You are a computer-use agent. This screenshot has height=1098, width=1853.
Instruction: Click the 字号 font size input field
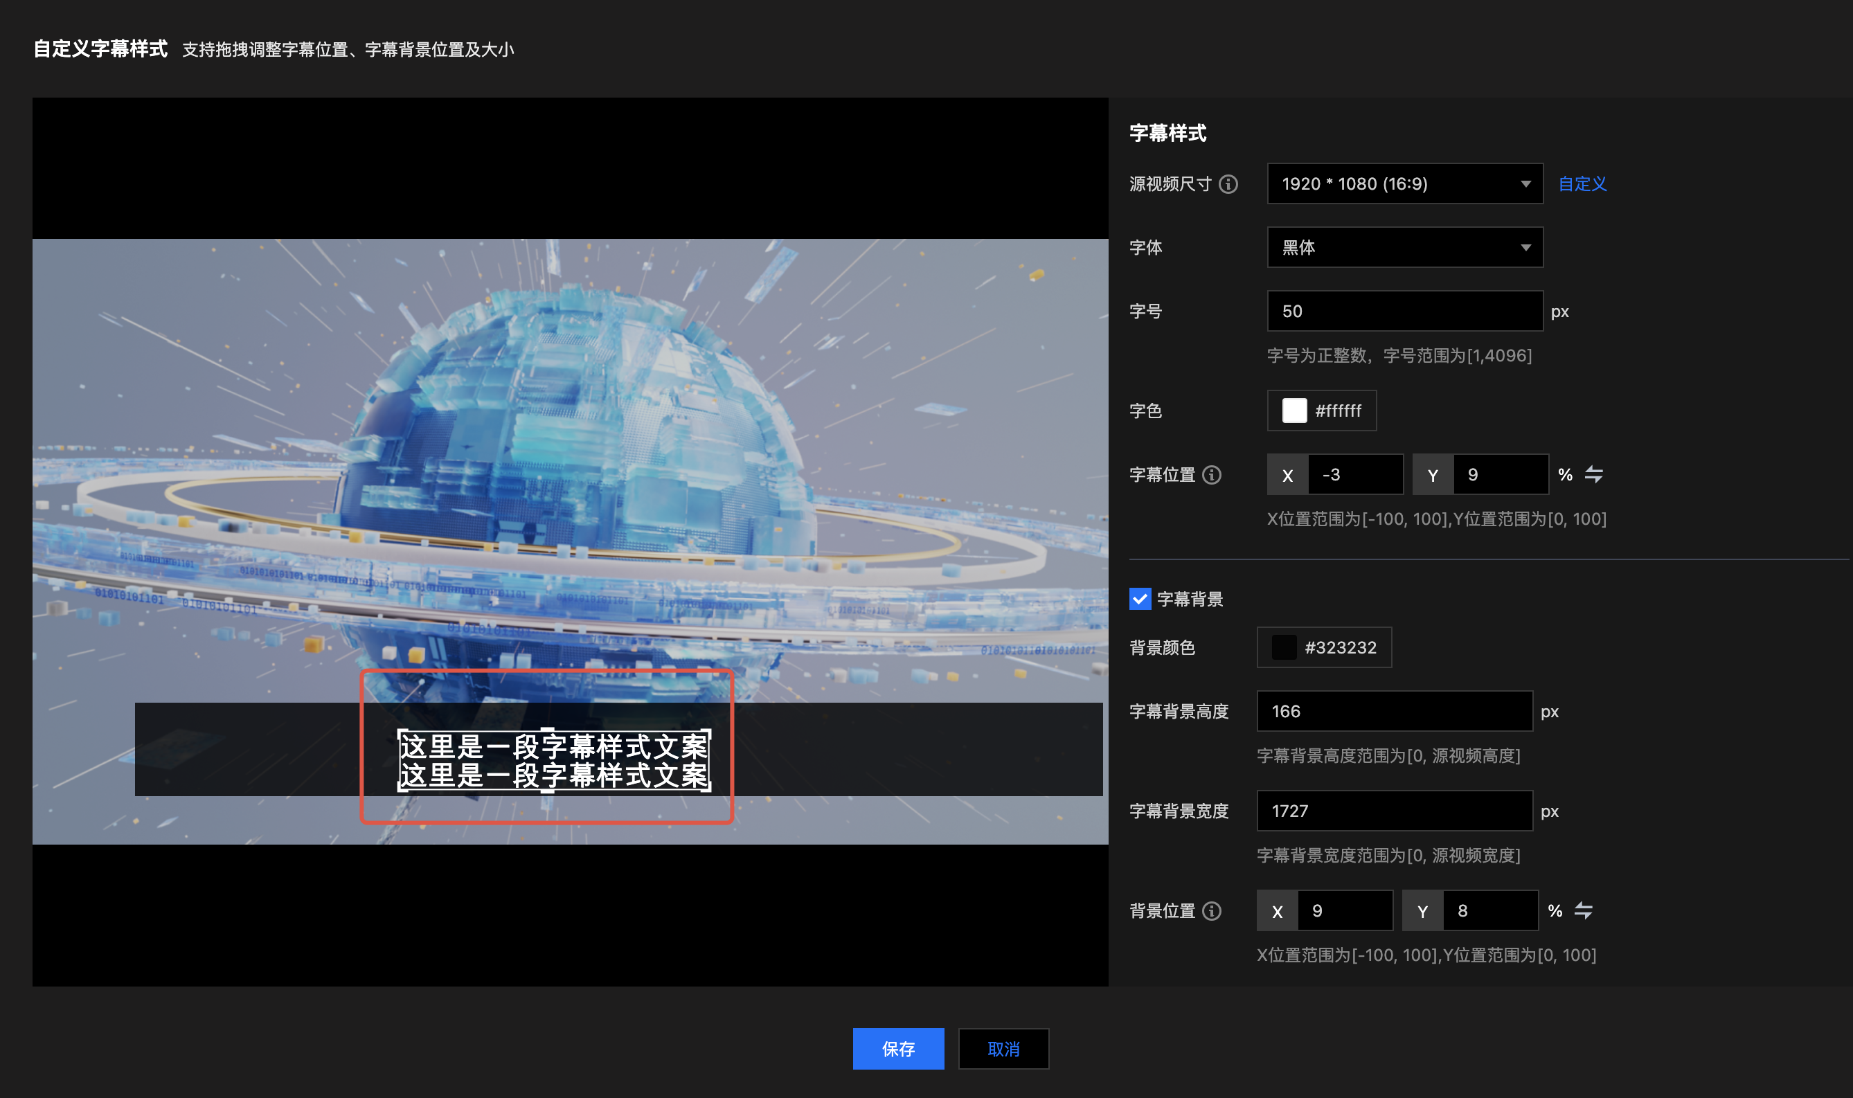point(1404,312)
